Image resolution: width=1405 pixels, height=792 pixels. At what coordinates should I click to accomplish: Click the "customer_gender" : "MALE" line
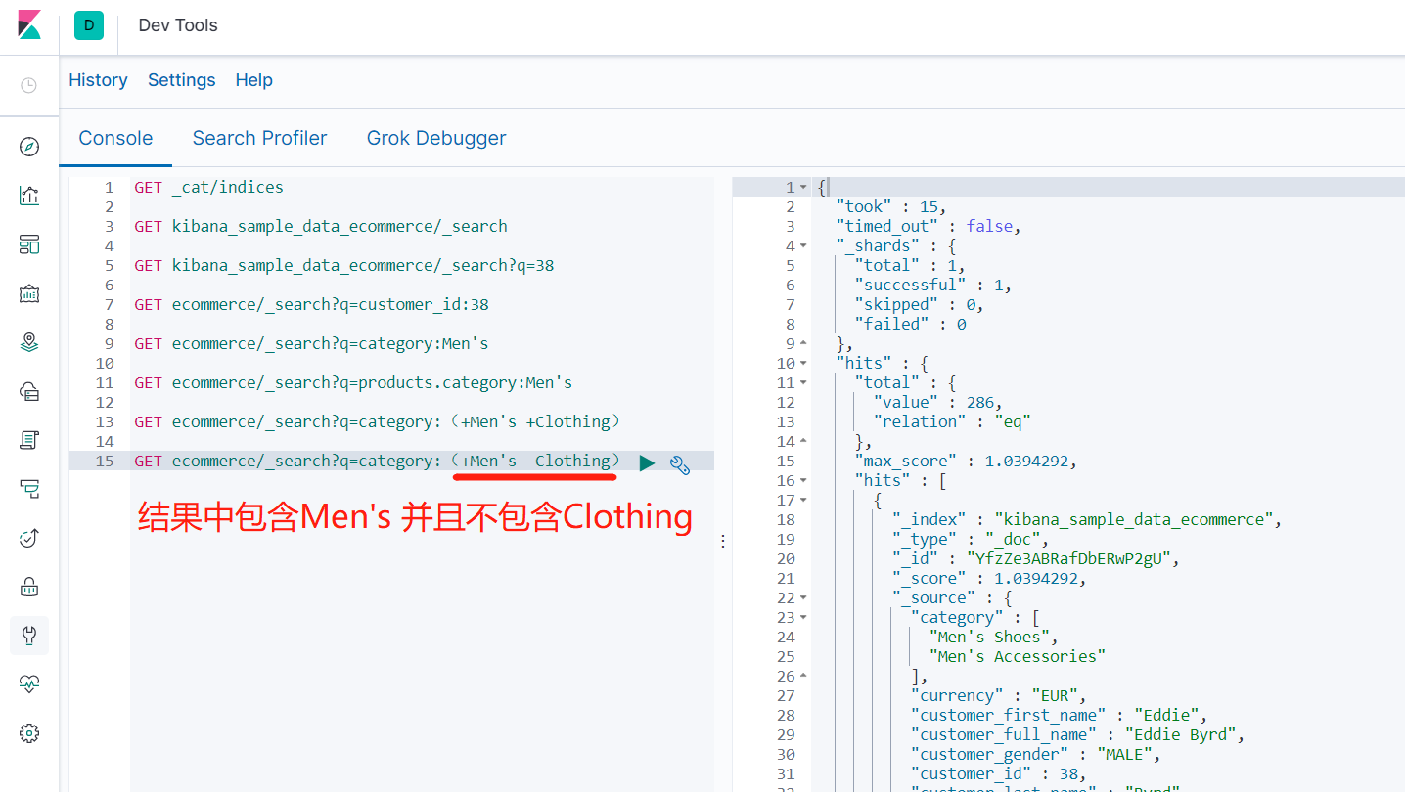pos(1035,754)
